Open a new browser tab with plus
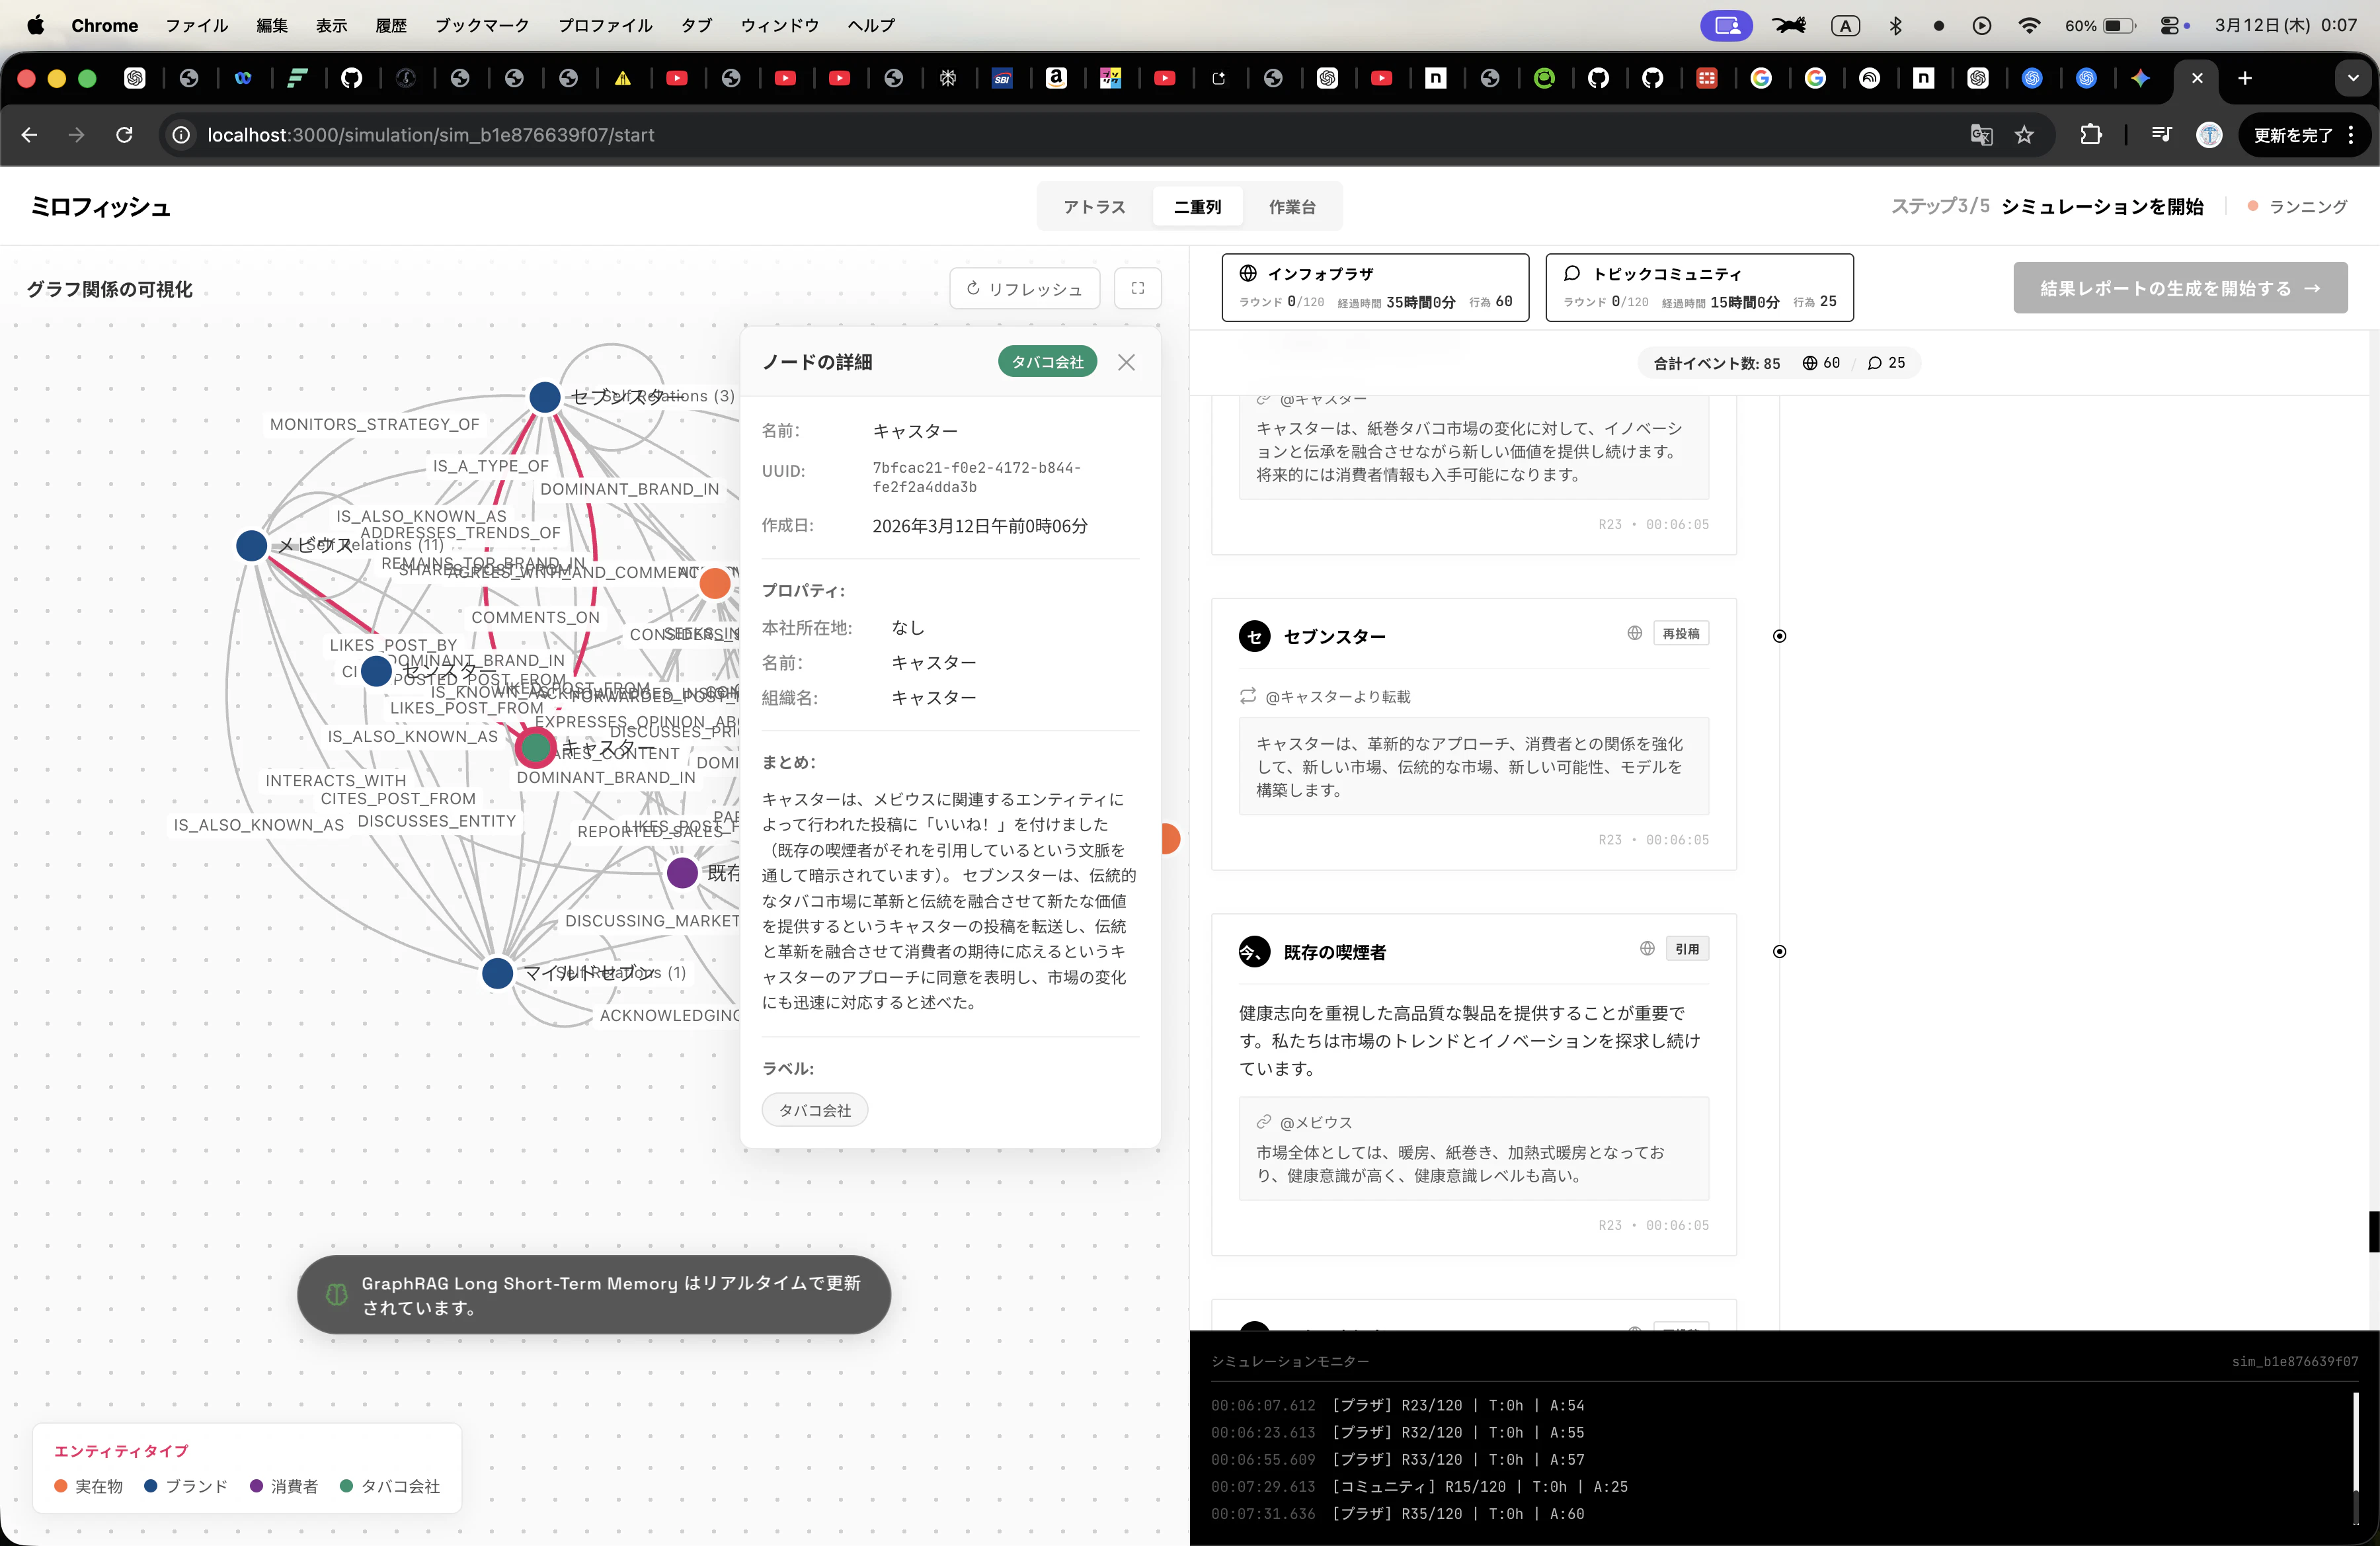Image resolution: width=2380 pixels, height=1546 pixels. pyautogui.click(x=2245, y=78)
